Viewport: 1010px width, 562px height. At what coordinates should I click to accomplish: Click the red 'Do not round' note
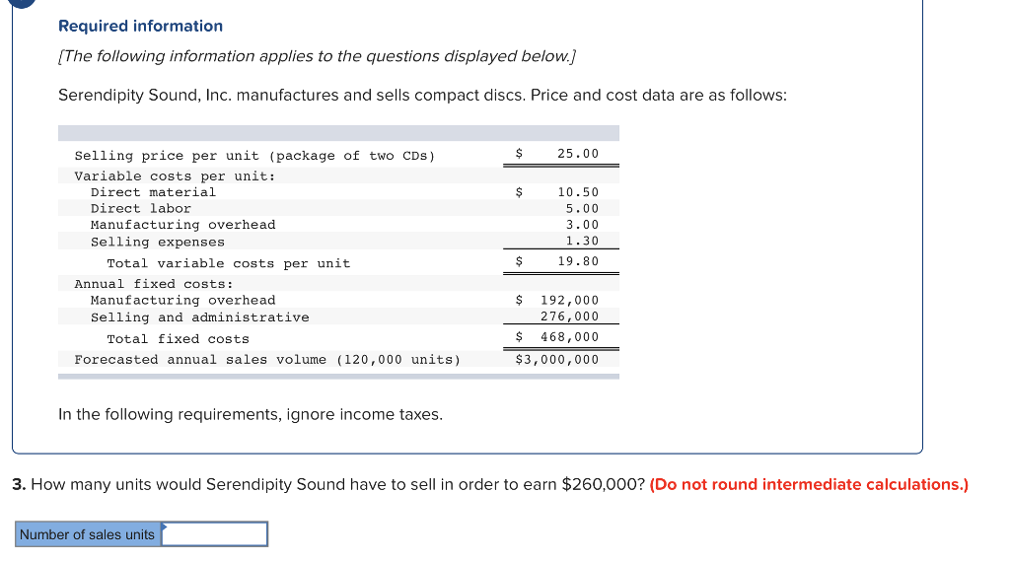point(809,484)
